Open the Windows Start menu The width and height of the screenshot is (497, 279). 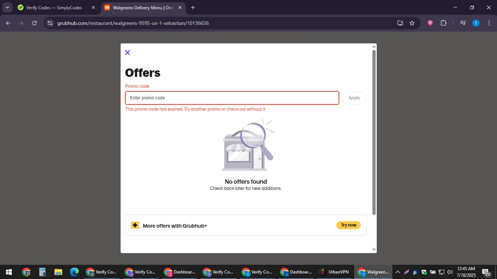(x=9, y=272)
